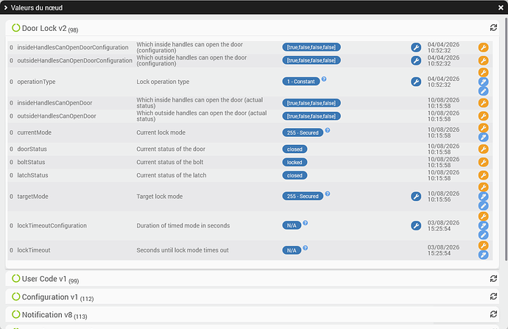Click targetMode 255 - Secured value badge
The image size is (508, 329).
[303, 197]
